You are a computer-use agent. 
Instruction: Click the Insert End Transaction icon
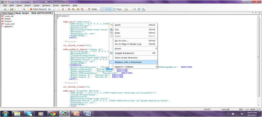tap(73, 9)
